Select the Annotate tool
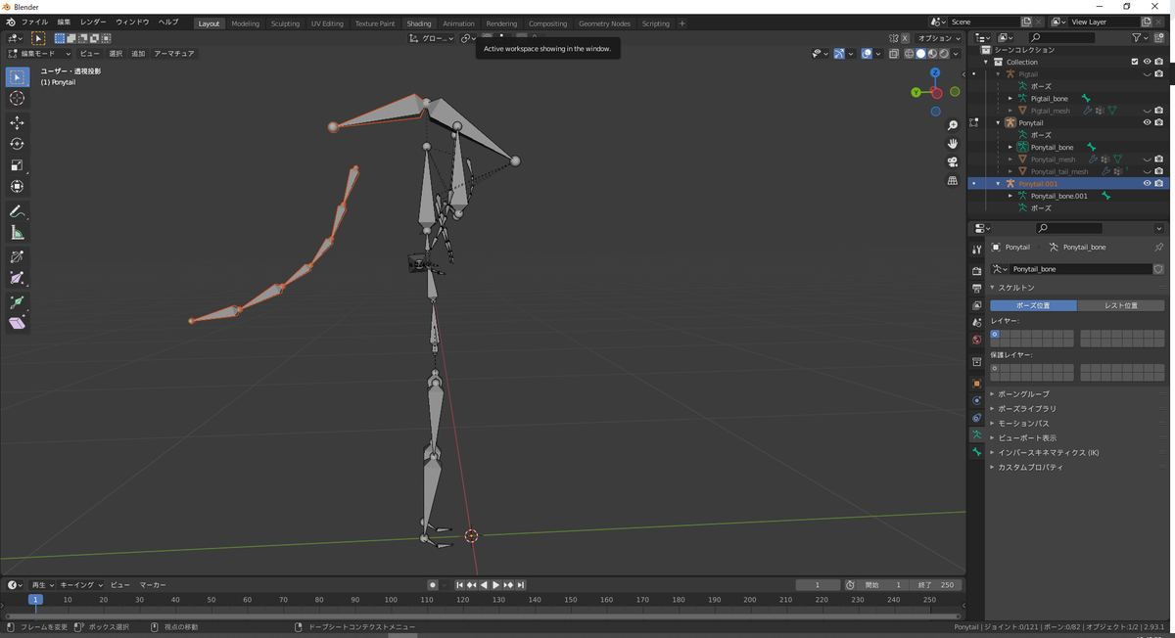This screenshot has width=1175, height=638. [x=18, y=211]
